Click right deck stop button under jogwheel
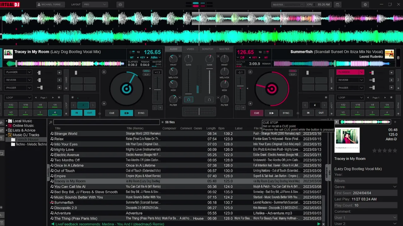Viewport: 403px width, 226px height. 250,103
